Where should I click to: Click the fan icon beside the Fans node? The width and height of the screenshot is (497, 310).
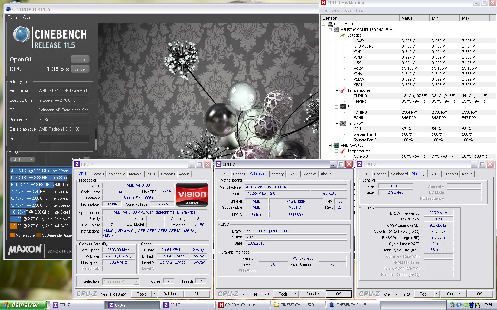point(343,107)
